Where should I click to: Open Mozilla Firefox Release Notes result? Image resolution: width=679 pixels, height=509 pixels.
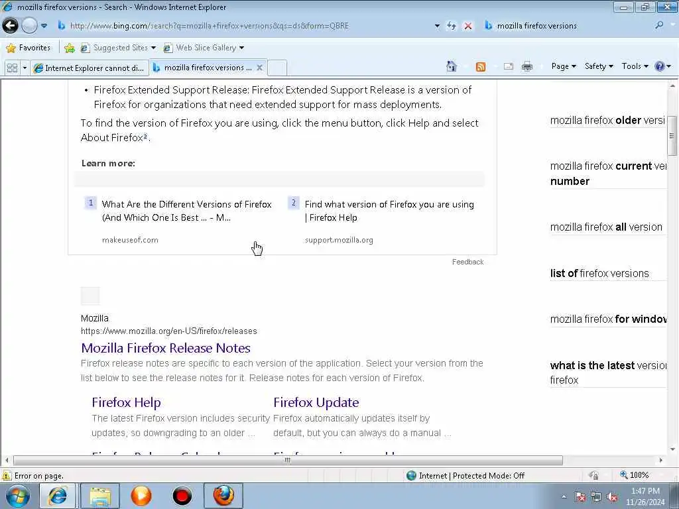pyautogui.click(x=166, y=348)
